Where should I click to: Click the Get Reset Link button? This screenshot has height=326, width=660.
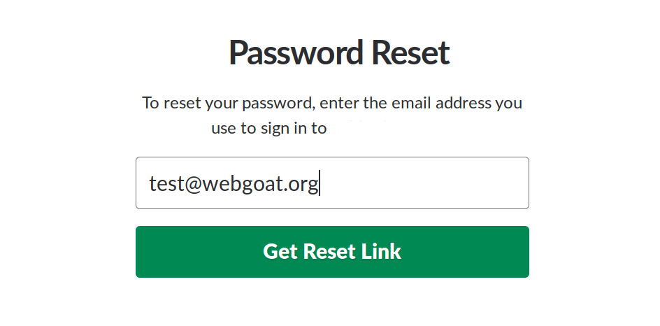[332, 251]
